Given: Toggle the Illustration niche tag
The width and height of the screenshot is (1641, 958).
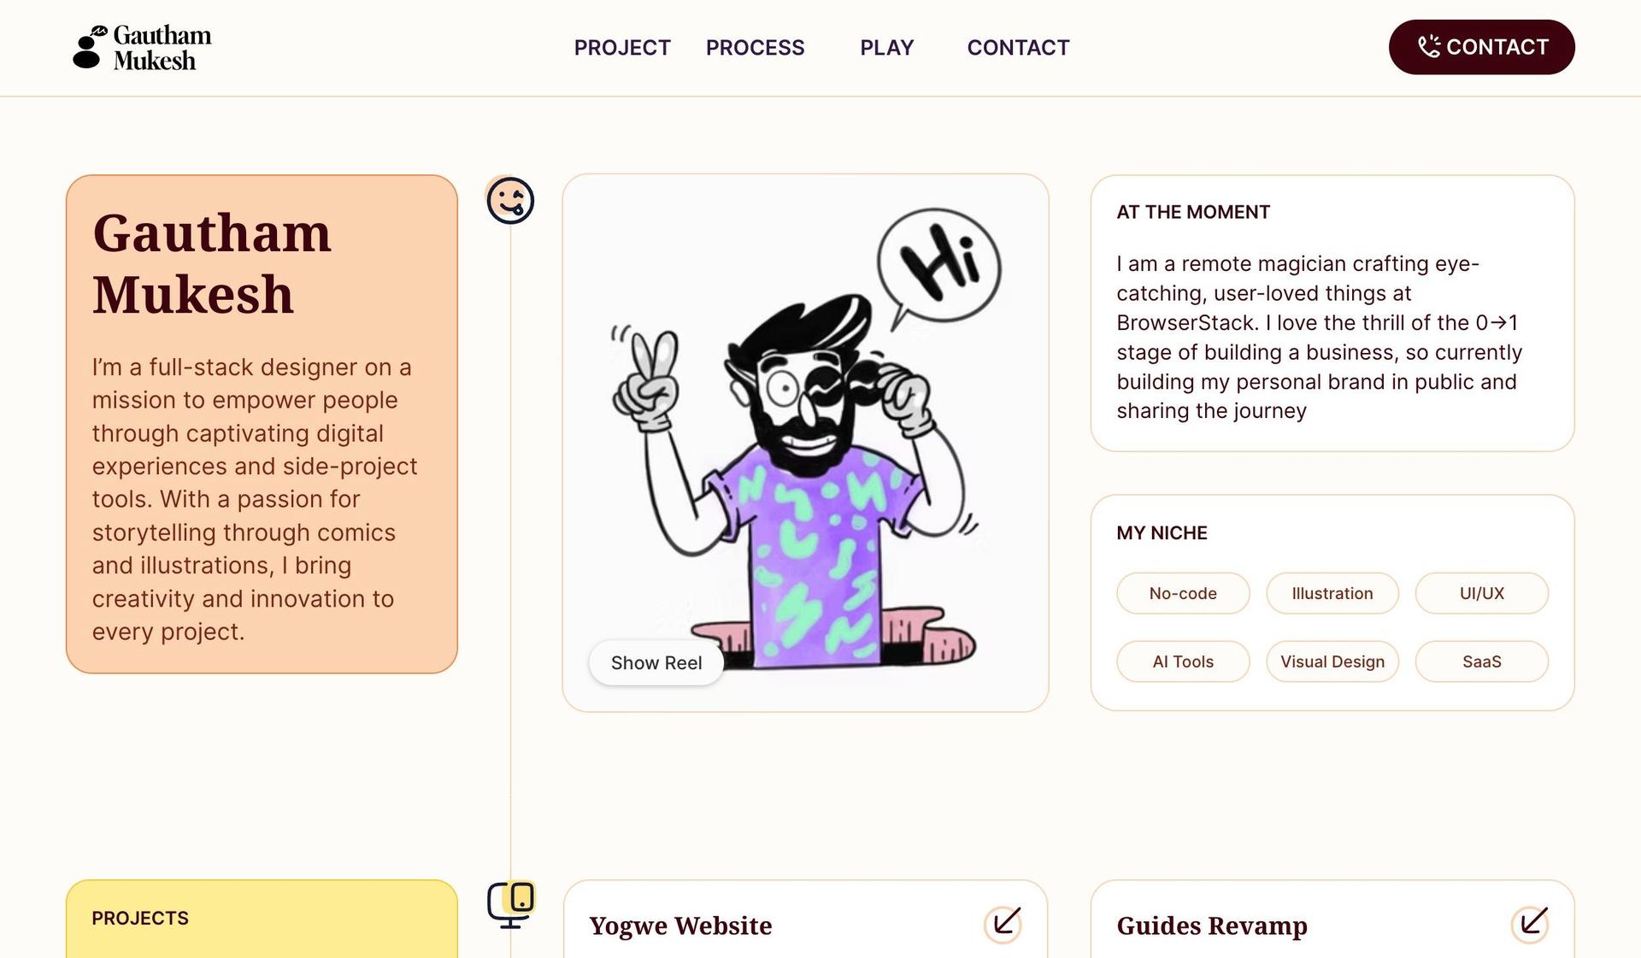Looking at the screenshot, I should pyautogui.click(x=1332, y=593).
